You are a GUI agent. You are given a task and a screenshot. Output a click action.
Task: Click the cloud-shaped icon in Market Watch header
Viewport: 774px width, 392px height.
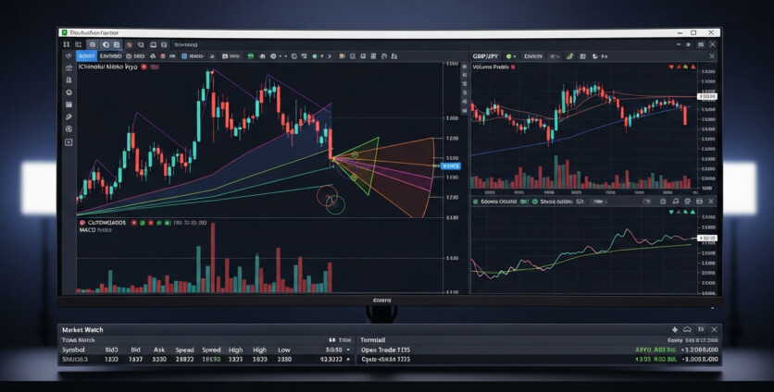point(687,329)
